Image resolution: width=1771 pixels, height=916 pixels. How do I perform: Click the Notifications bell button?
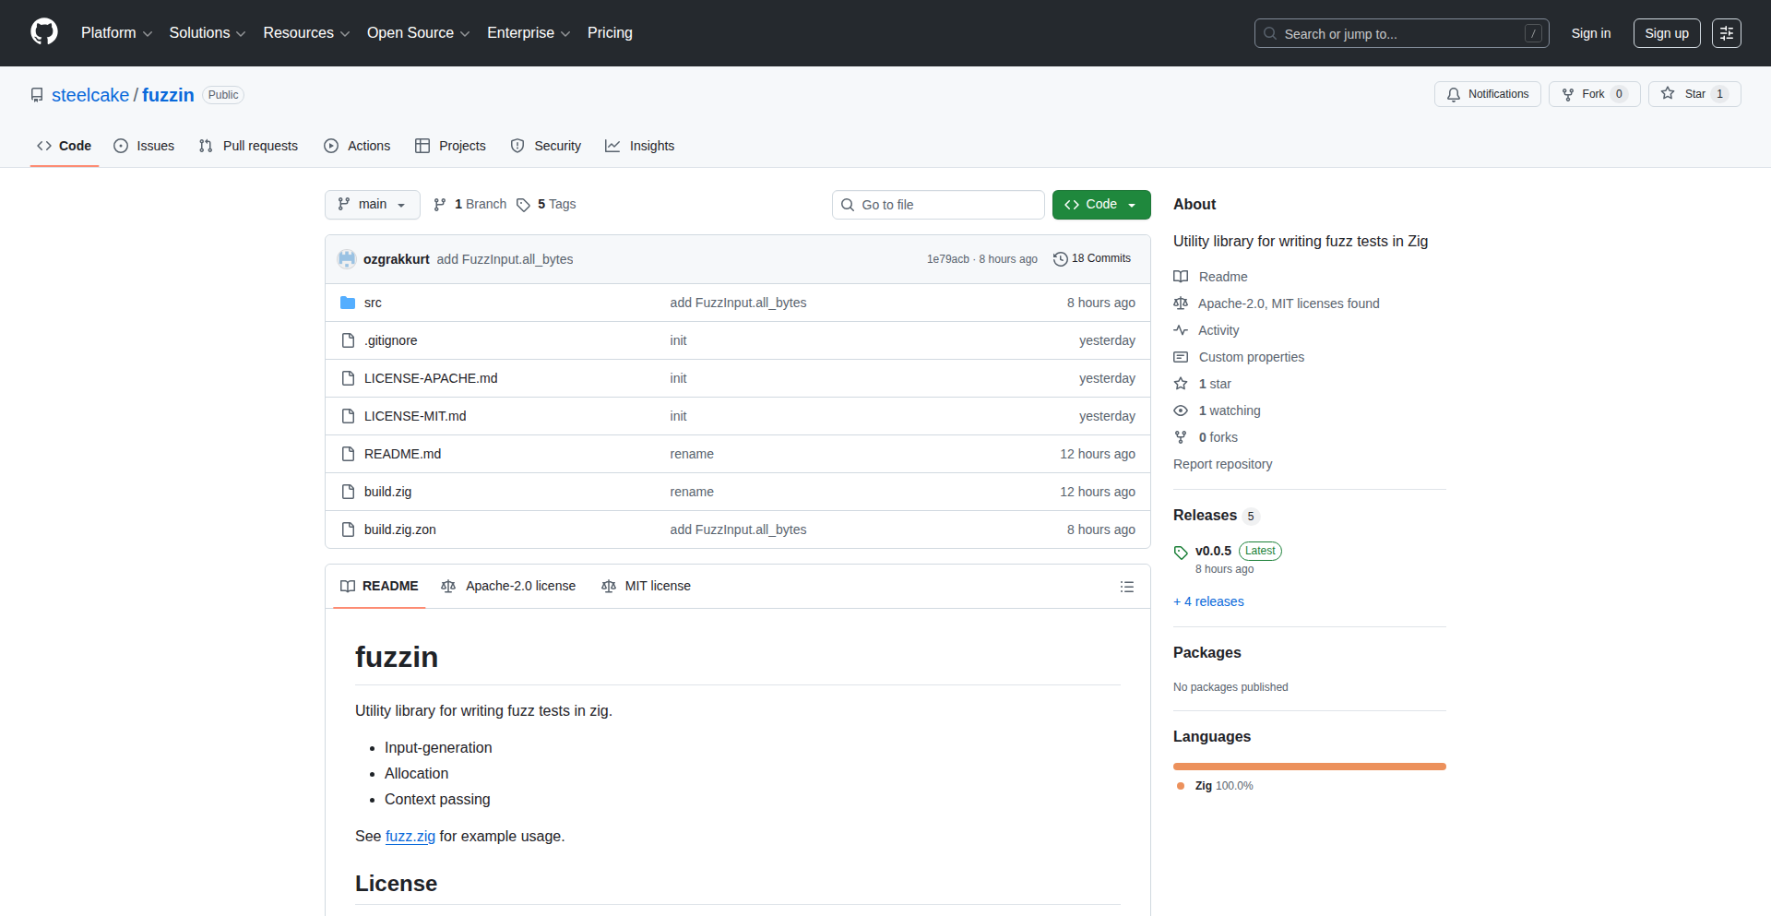[1487, 94]
